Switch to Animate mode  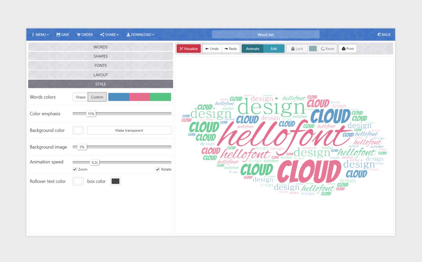click(x=252, y=49)
